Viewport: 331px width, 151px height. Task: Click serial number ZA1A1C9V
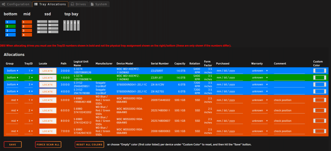158,85
